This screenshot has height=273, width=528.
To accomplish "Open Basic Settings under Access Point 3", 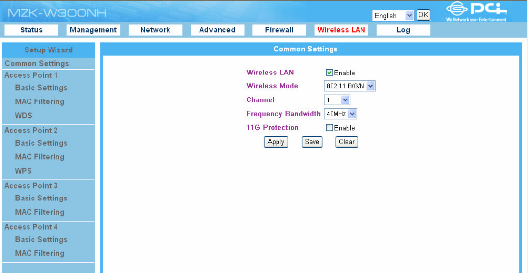I will click(41, 198).
